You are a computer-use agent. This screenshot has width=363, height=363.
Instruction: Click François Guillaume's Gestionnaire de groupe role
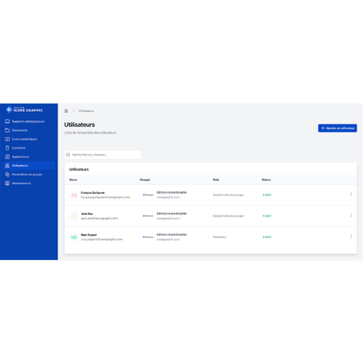(228, 195)
